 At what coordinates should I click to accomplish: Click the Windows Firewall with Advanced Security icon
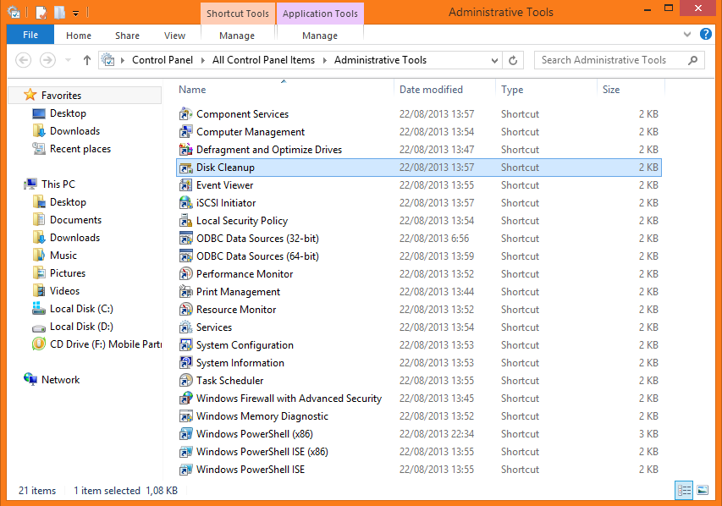click(x=185, y=399)
